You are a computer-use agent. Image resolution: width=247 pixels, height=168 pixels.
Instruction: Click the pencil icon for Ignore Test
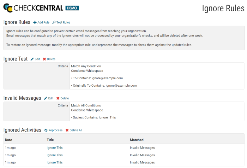pos(32,59)
